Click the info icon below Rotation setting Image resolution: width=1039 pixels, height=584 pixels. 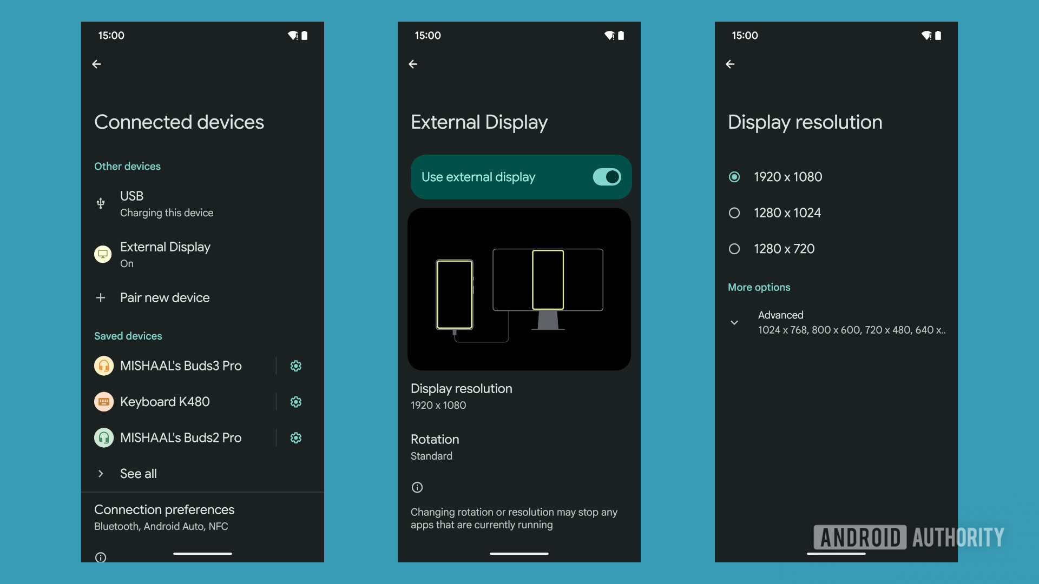pyautogui.click(x=417, y=488)
